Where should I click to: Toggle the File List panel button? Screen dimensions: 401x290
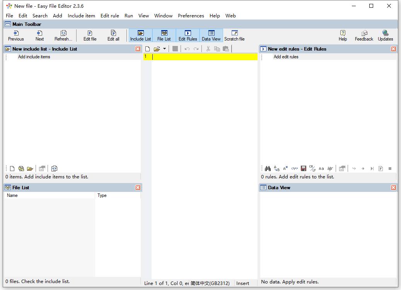pyautogui.click(x=164, y=36)
